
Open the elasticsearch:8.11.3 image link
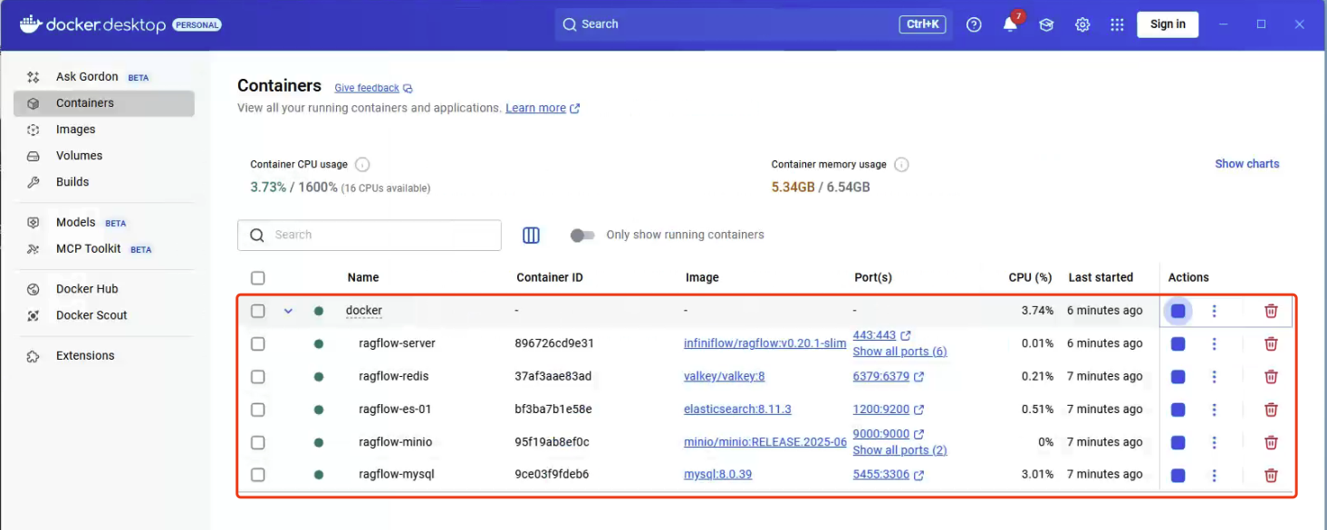[737, 410]
